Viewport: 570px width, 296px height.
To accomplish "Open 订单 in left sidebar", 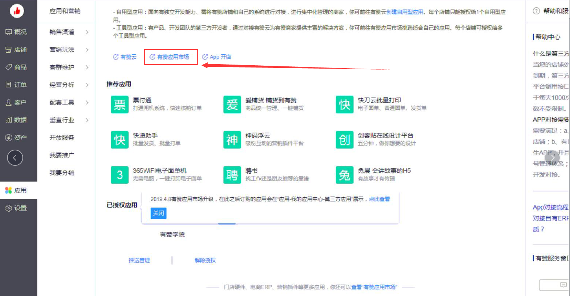I will pos(17,85).
